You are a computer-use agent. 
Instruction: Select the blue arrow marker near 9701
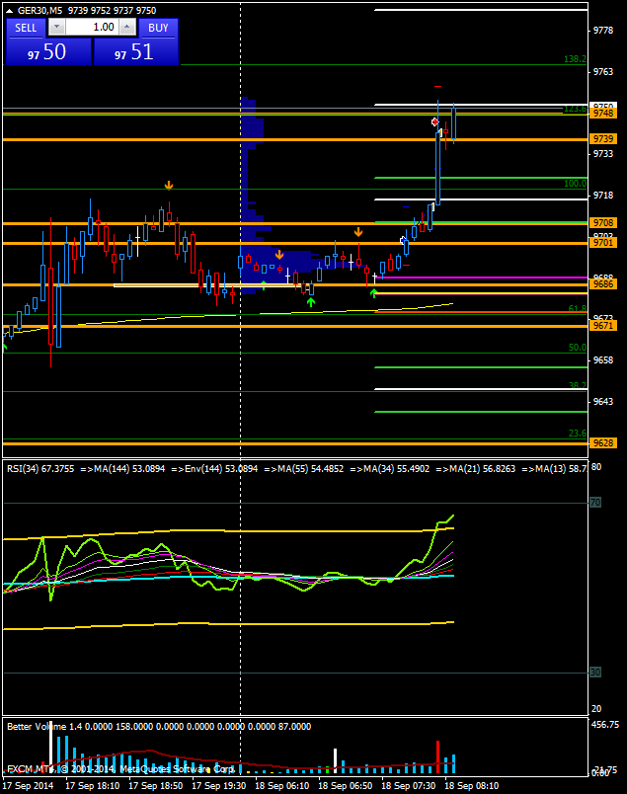click(404, 240)
